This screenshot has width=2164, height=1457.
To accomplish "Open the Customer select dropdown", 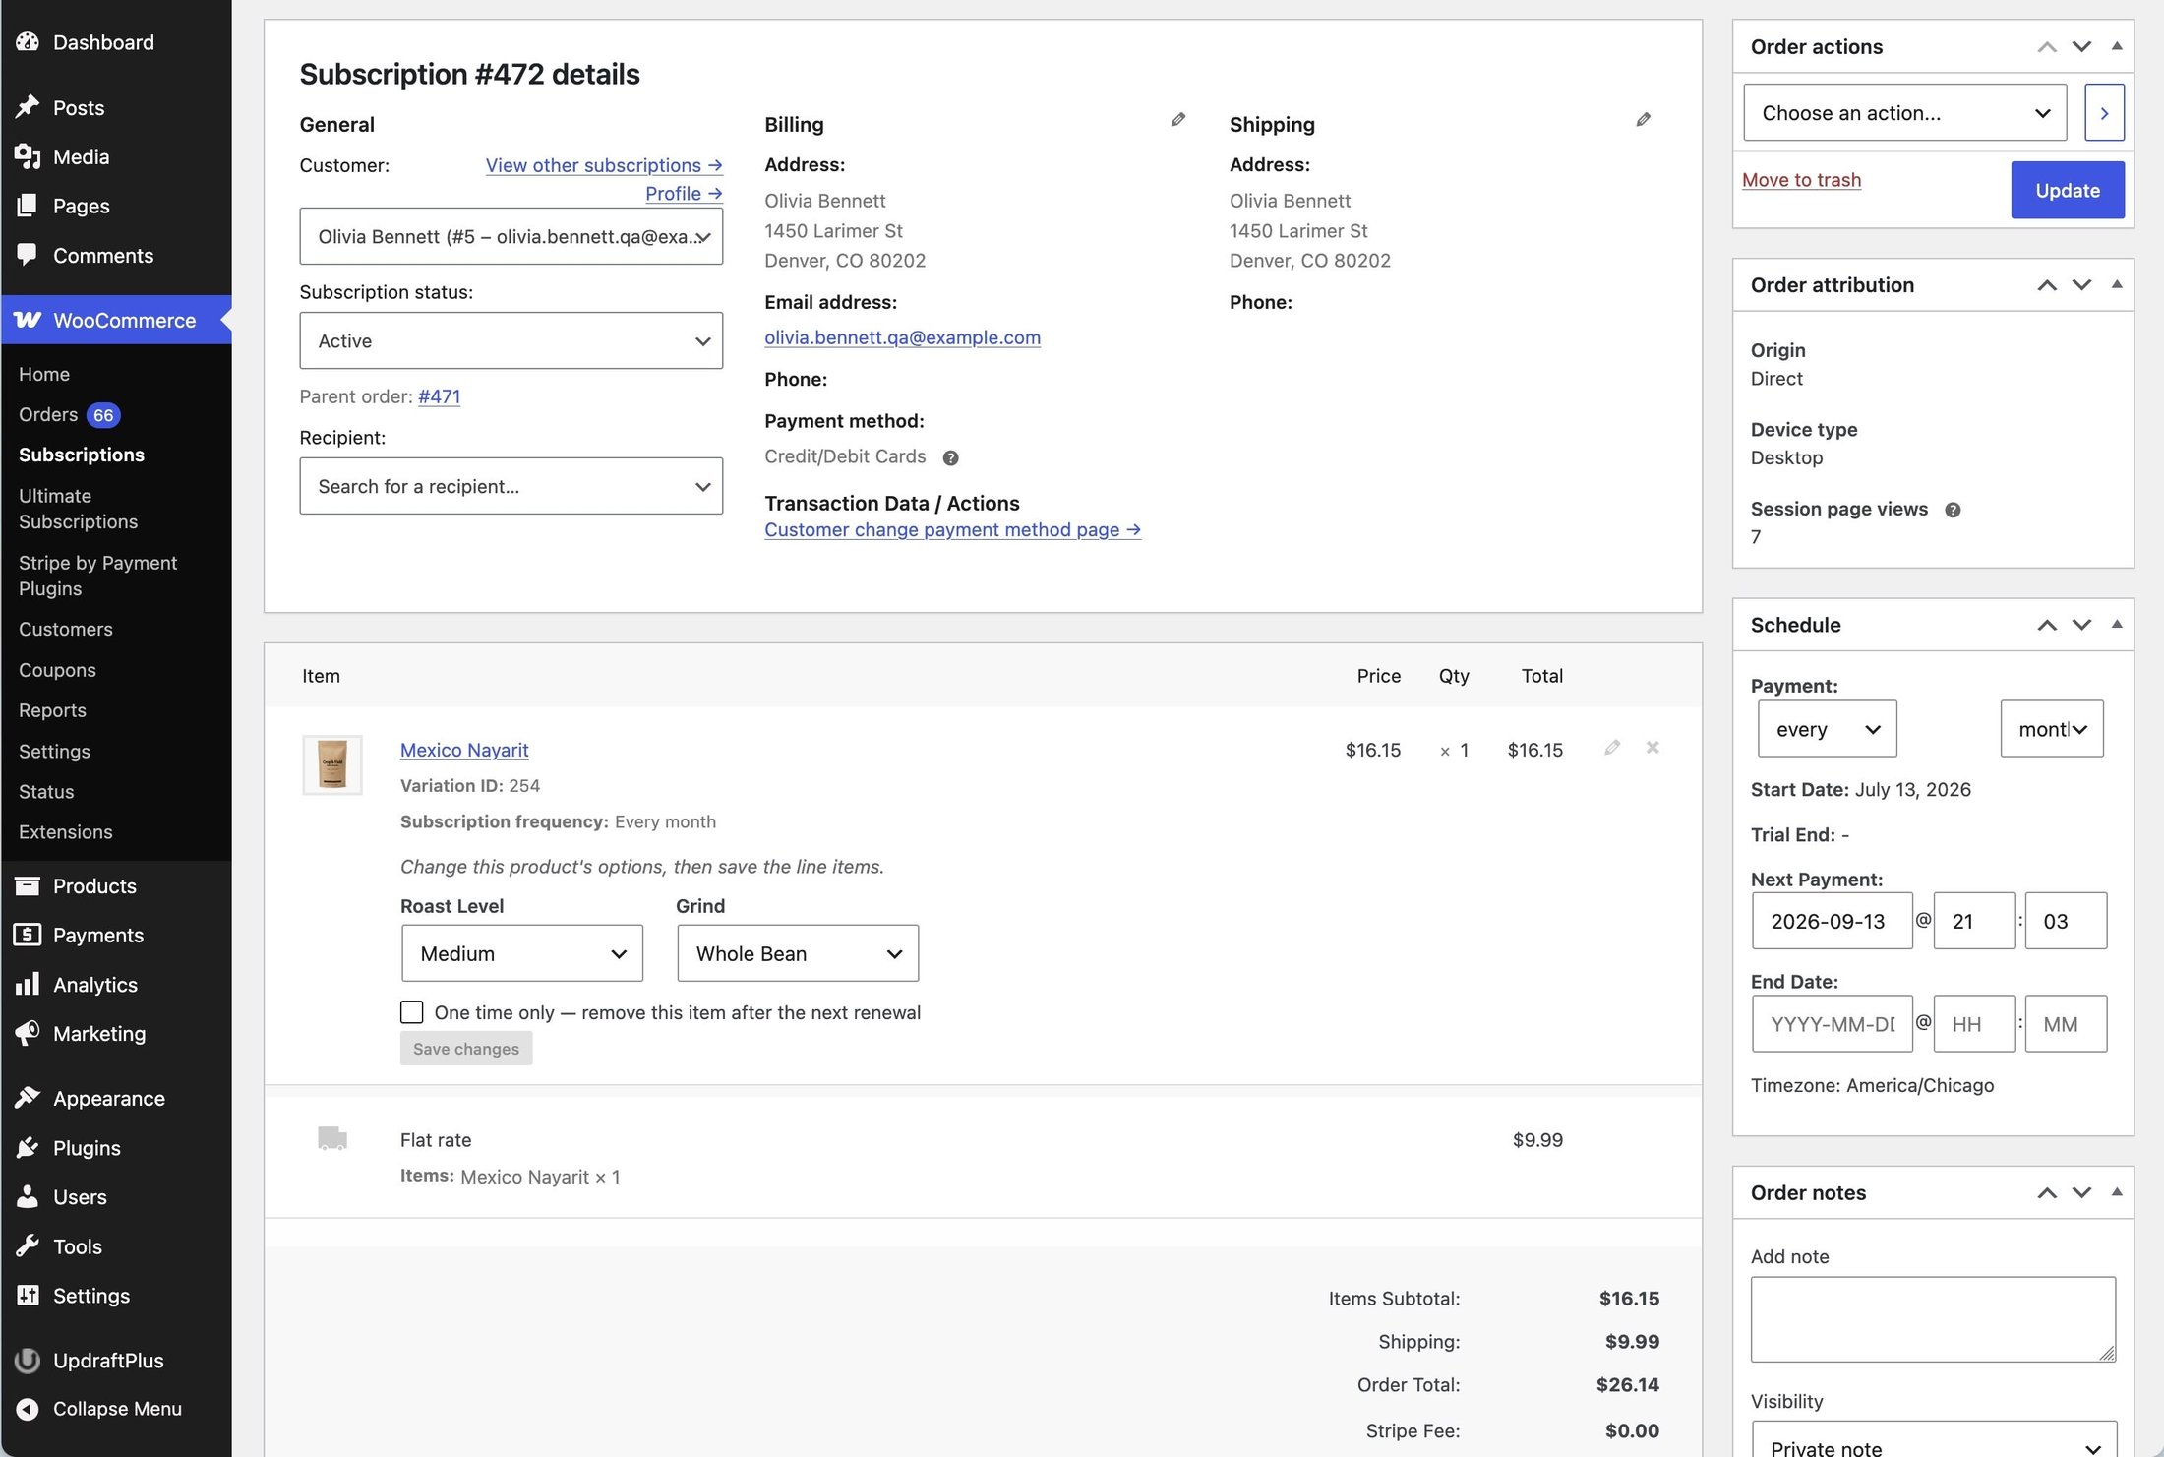I will coord(511,236).
